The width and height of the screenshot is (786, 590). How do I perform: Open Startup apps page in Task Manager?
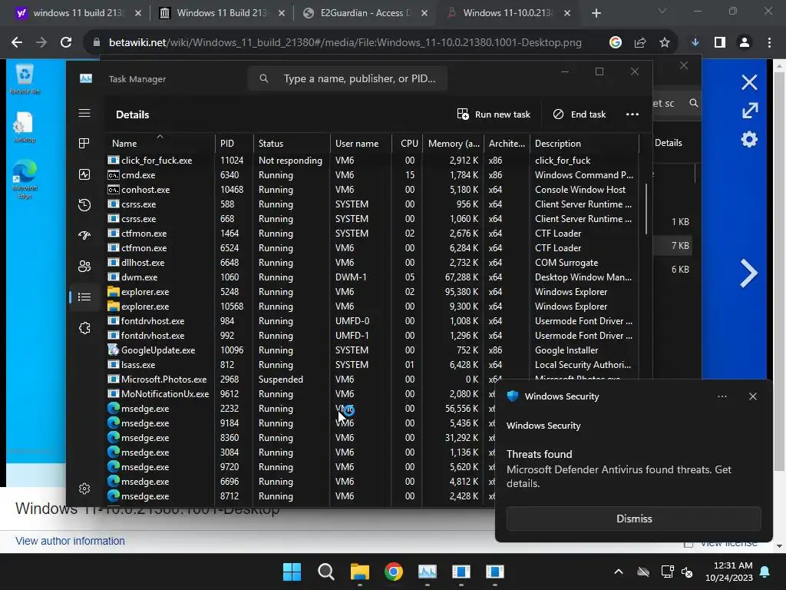(x=84, y=235)
